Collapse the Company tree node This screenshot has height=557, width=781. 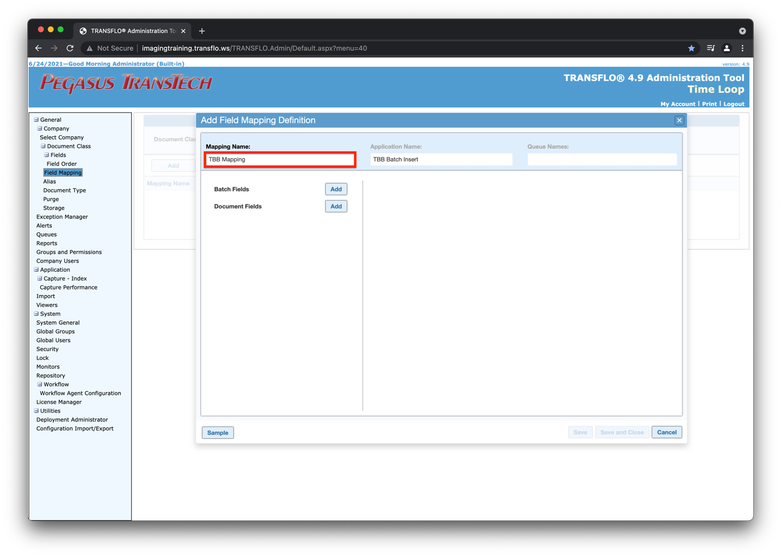[x=40, y=129]
